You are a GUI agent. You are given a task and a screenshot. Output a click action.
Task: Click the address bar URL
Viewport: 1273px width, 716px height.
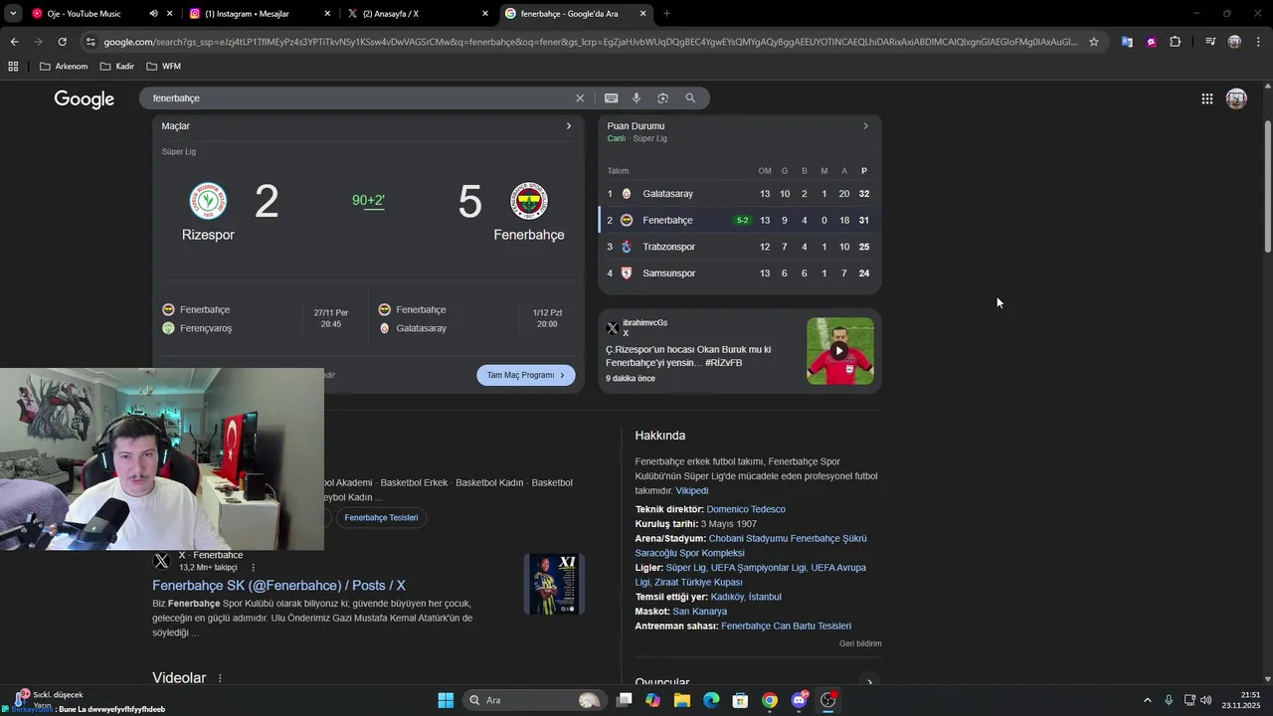[591, 42]
